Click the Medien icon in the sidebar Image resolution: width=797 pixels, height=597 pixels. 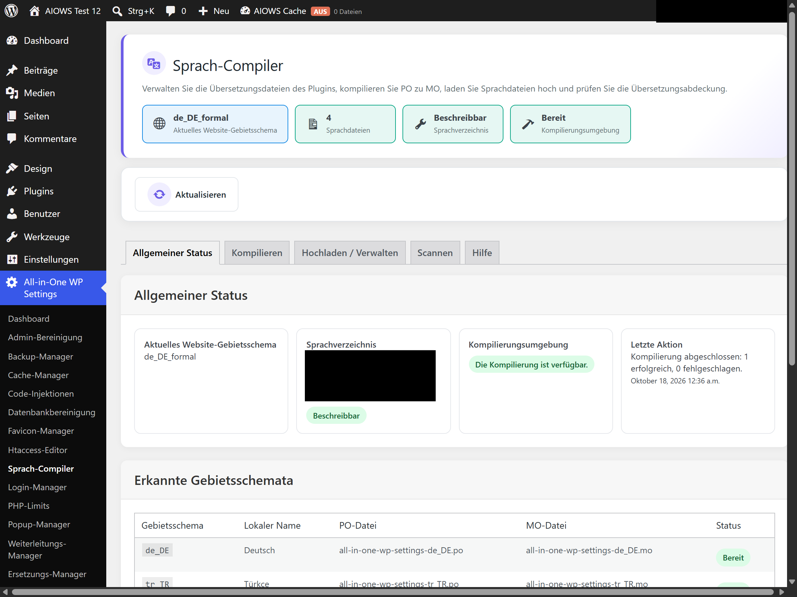coord(12,93)
